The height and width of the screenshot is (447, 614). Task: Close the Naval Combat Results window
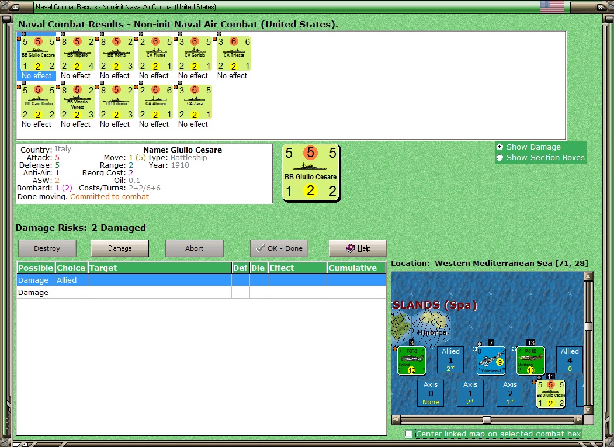601,7
